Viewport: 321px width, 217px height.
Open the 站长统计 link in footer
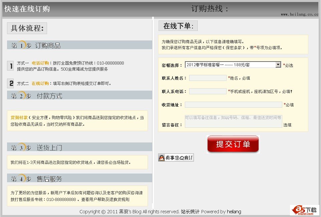(190, 212)
